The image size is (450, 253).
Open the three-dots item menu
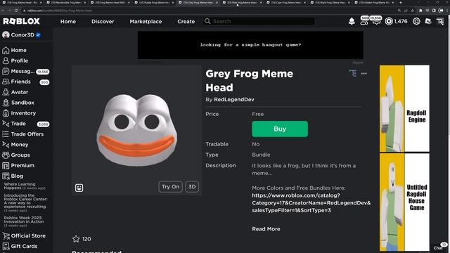click(x=364, y=73)
